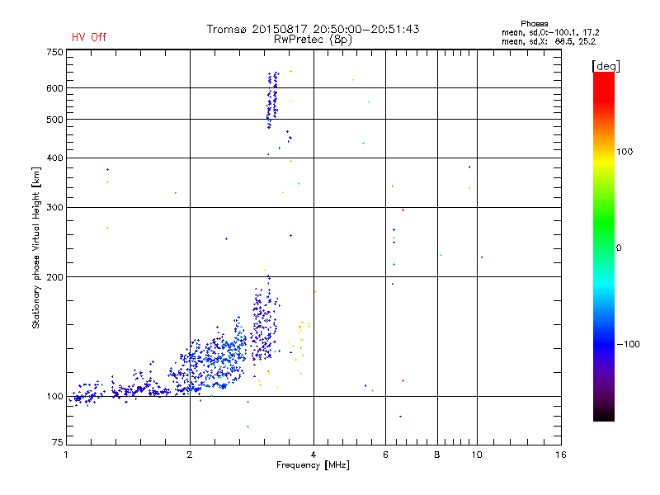
Task: Click the x-axis label '6'
Action: pyautogui.click(x=385, y=455)
